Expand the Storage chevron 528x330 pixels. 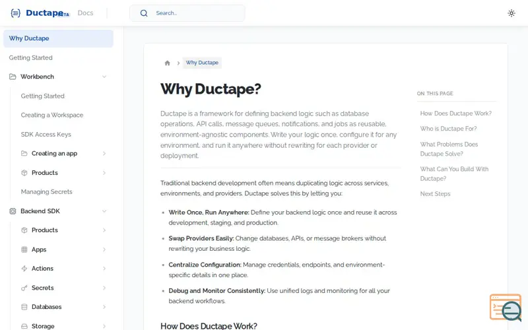pyautogui.click(x=104, y=326)
